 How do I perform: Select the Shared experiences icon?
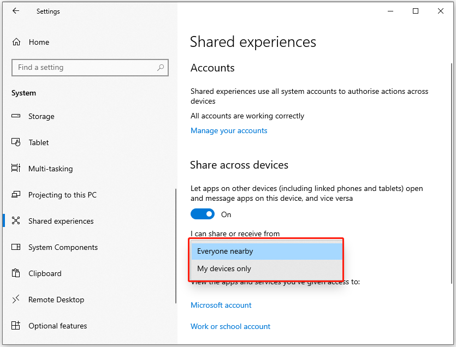click(x=15, y=221)
